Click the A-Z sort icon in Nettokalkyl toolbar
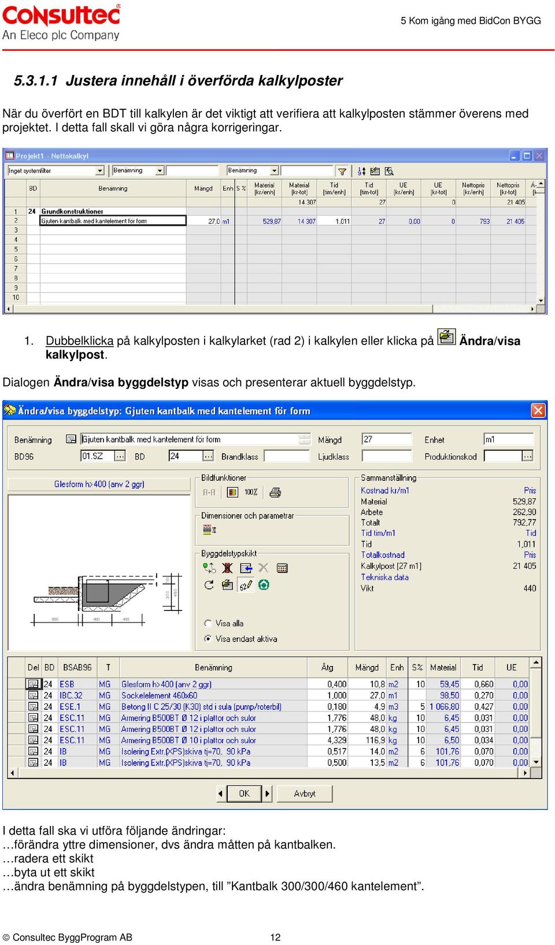 point(361,171)
